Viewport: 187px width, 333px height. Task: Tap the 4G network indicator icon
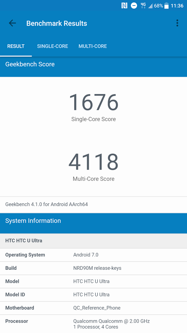(x=143, y=6)
